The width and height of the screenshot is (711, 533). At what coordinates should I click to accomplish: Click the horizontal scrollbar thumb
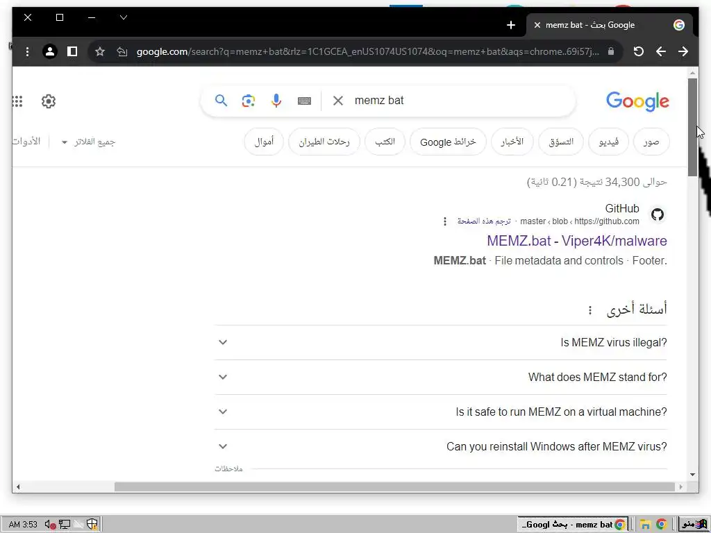pos(394,487)
